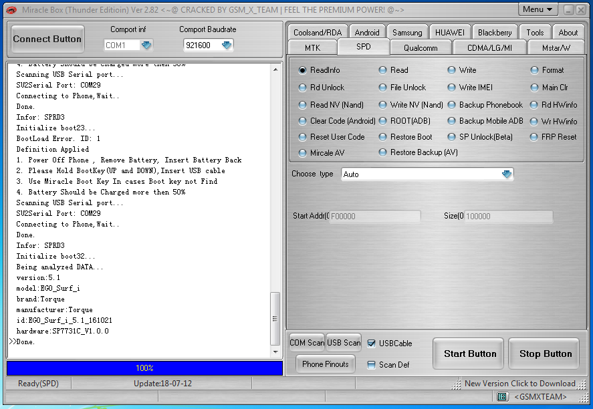This screenshot has height=409, width=593.
Task: Switch to the Qualcomm tab
Action: (421, 48)
